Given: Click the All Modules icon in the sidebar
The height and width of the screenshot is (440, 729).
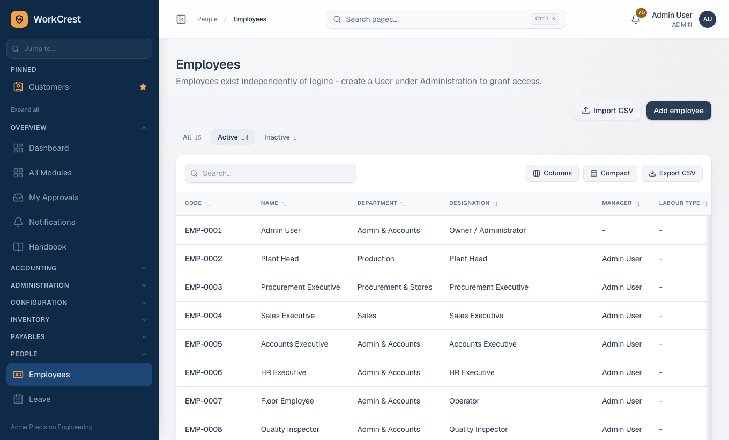Looking at the screenshot, I should tap(18, 173).
